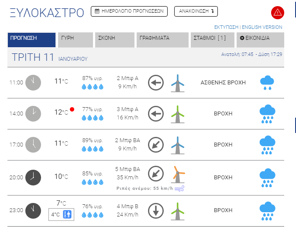
Task: Expand the ΑΝΑΚΟΙΝΩΣΗ dropdown
Action: click(x=196, y=11)
